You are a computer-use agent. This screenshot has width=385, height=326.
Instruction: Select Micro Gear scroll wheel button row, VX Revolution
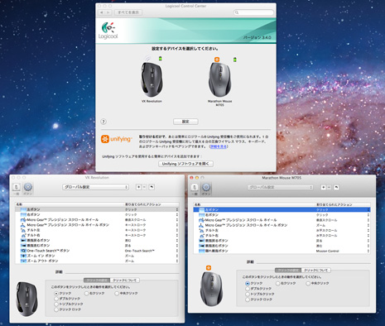coord(97,225)
